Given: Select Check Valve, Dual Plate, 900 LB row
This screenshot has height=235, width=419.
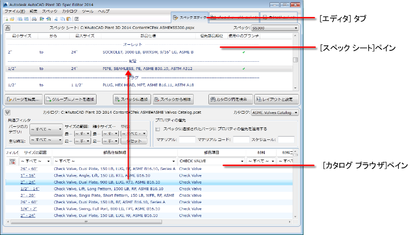Looking at the screenshot, I should coord(149,183).
